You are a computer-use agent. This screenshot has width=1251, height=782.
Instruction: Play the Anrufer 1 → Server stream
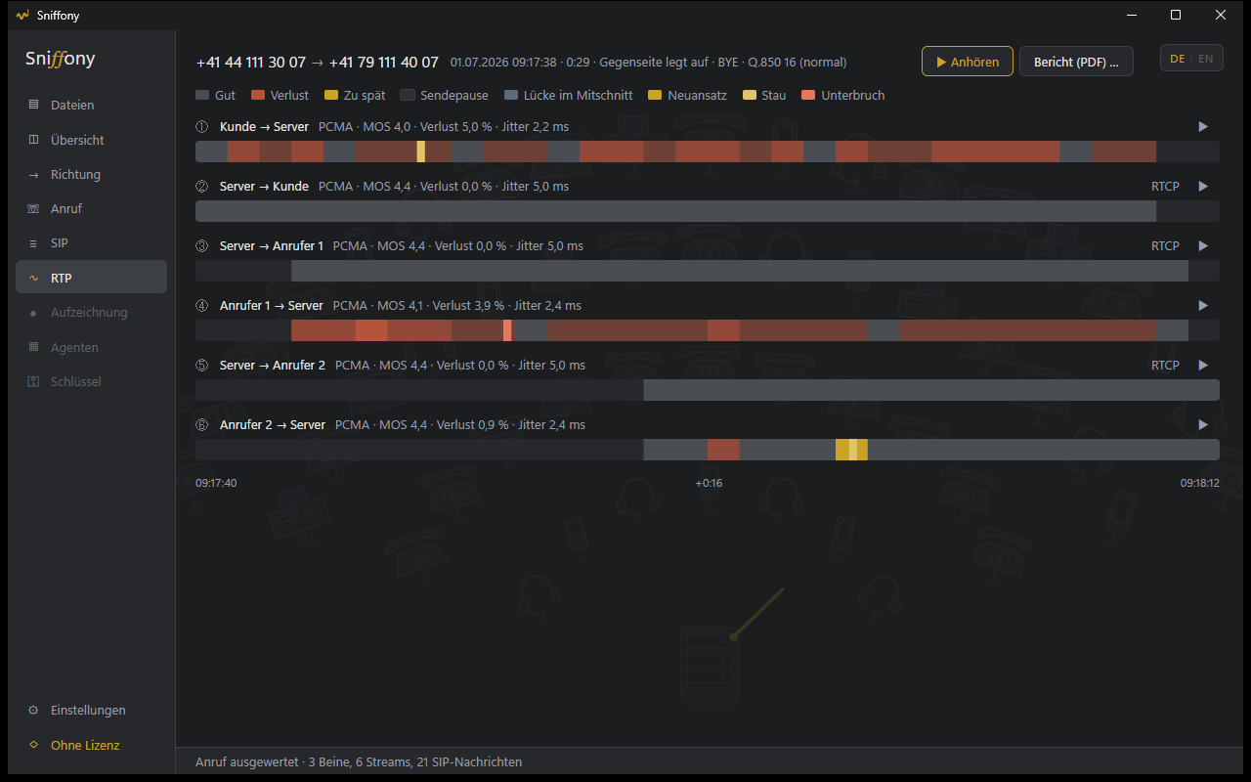(x=1203, y=306)
